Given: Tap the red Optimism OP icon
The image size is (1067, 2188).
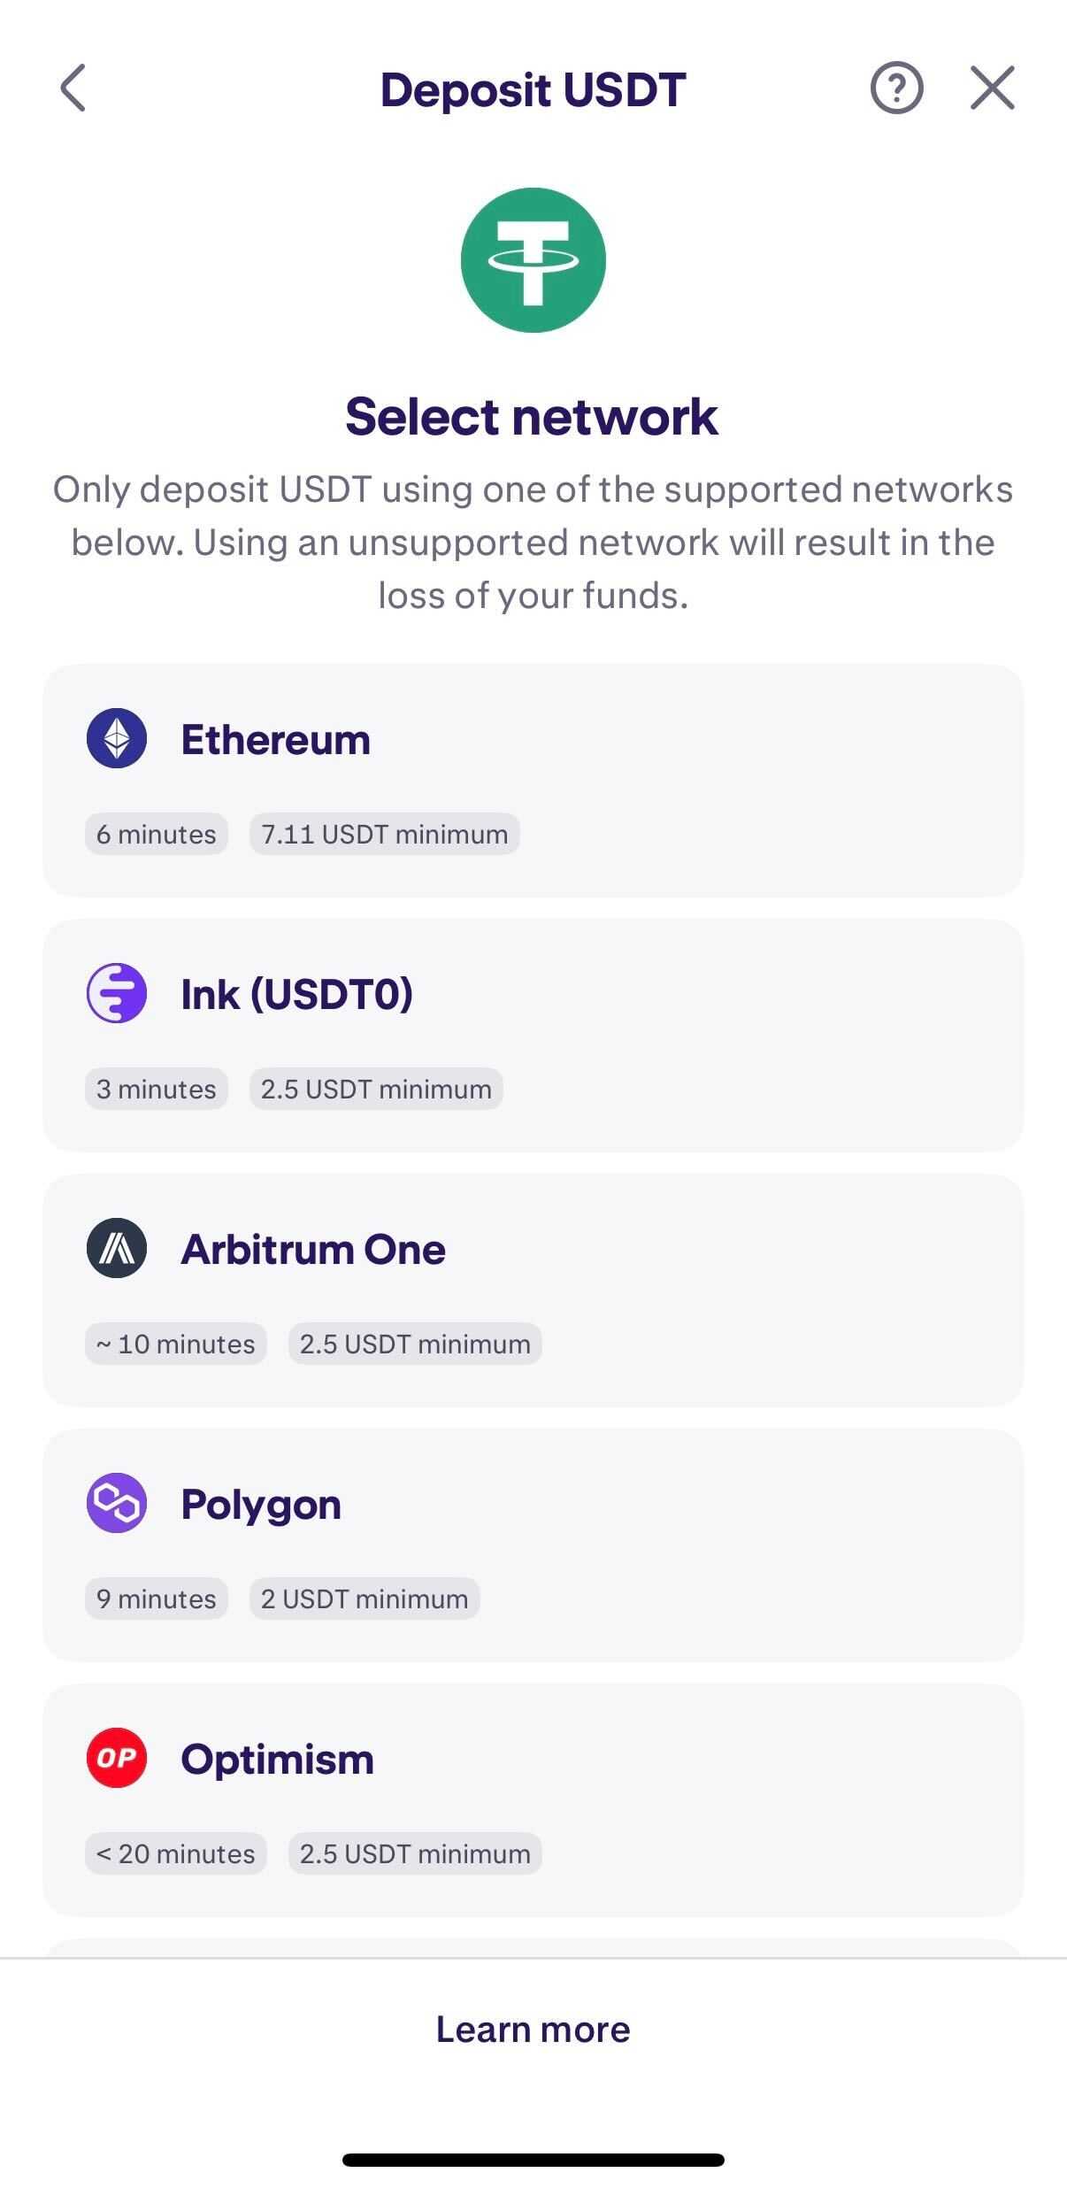Looking at the screenshot, I should [117, 1758].
